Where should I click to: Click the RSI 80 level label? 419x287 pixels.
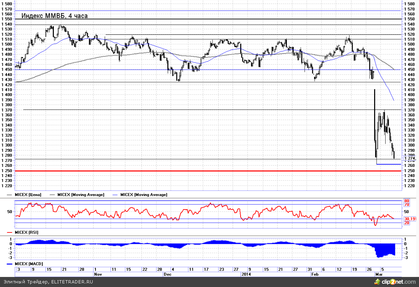click(407, 201)
